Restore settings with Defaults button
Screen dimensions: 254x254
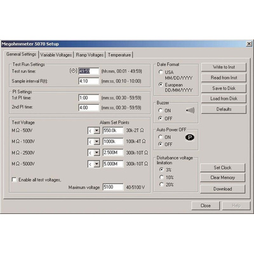(x=224, y=109)
